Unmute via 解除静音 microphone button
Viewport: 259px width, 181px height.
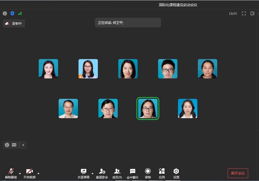point(11,174)
